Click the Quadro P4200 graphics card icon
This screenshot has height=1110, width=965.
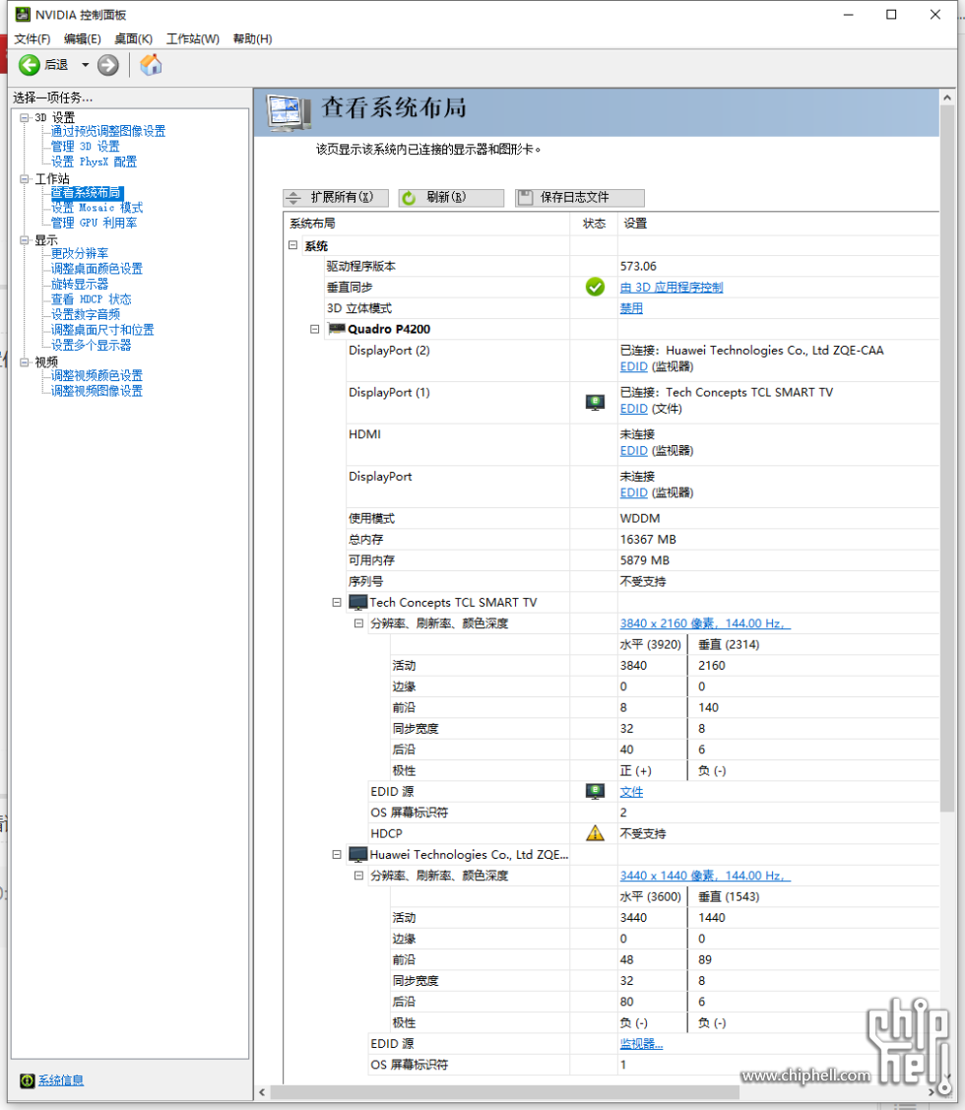[x=337, y=329]
